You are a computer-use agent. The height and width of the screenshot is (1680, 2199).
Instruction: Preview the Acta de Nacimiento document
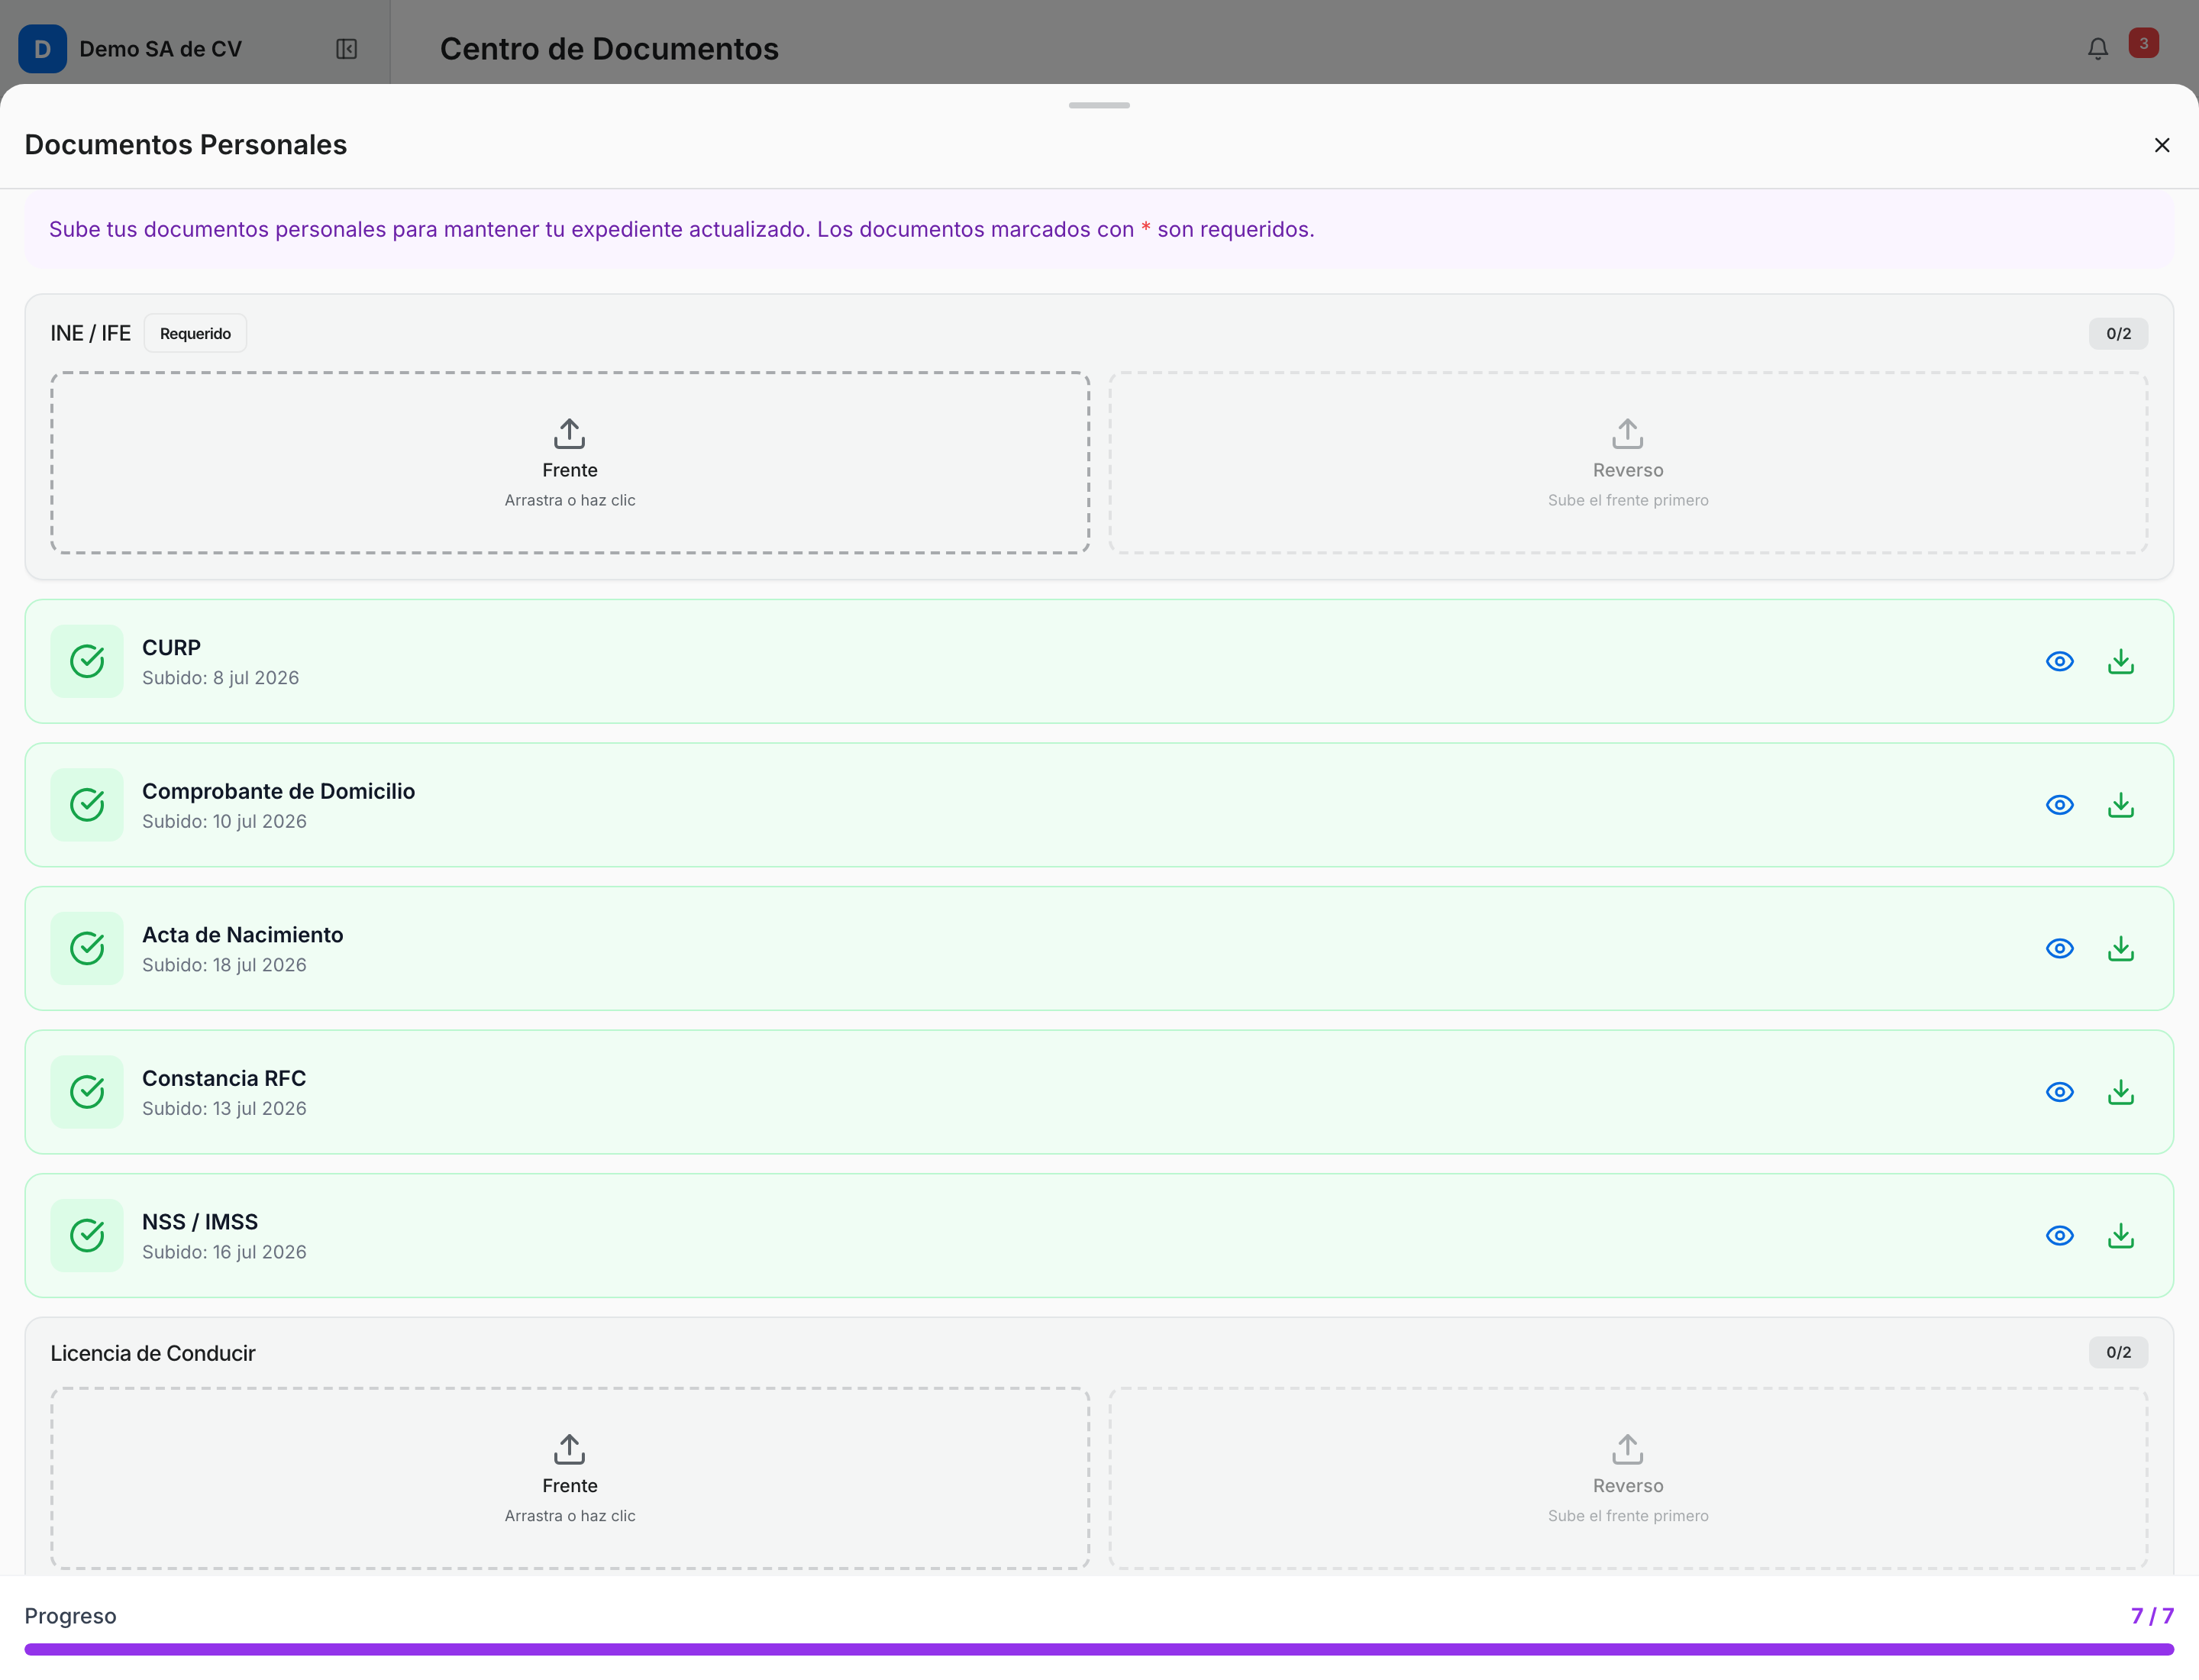(x=2059, y=948)
